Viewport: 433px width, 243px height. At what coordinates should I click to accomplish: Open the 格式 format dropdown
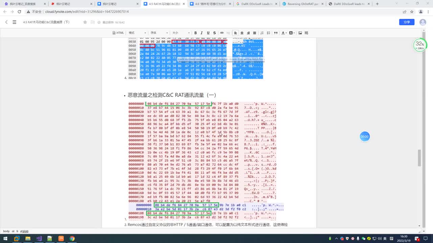(x=137, y=33)
